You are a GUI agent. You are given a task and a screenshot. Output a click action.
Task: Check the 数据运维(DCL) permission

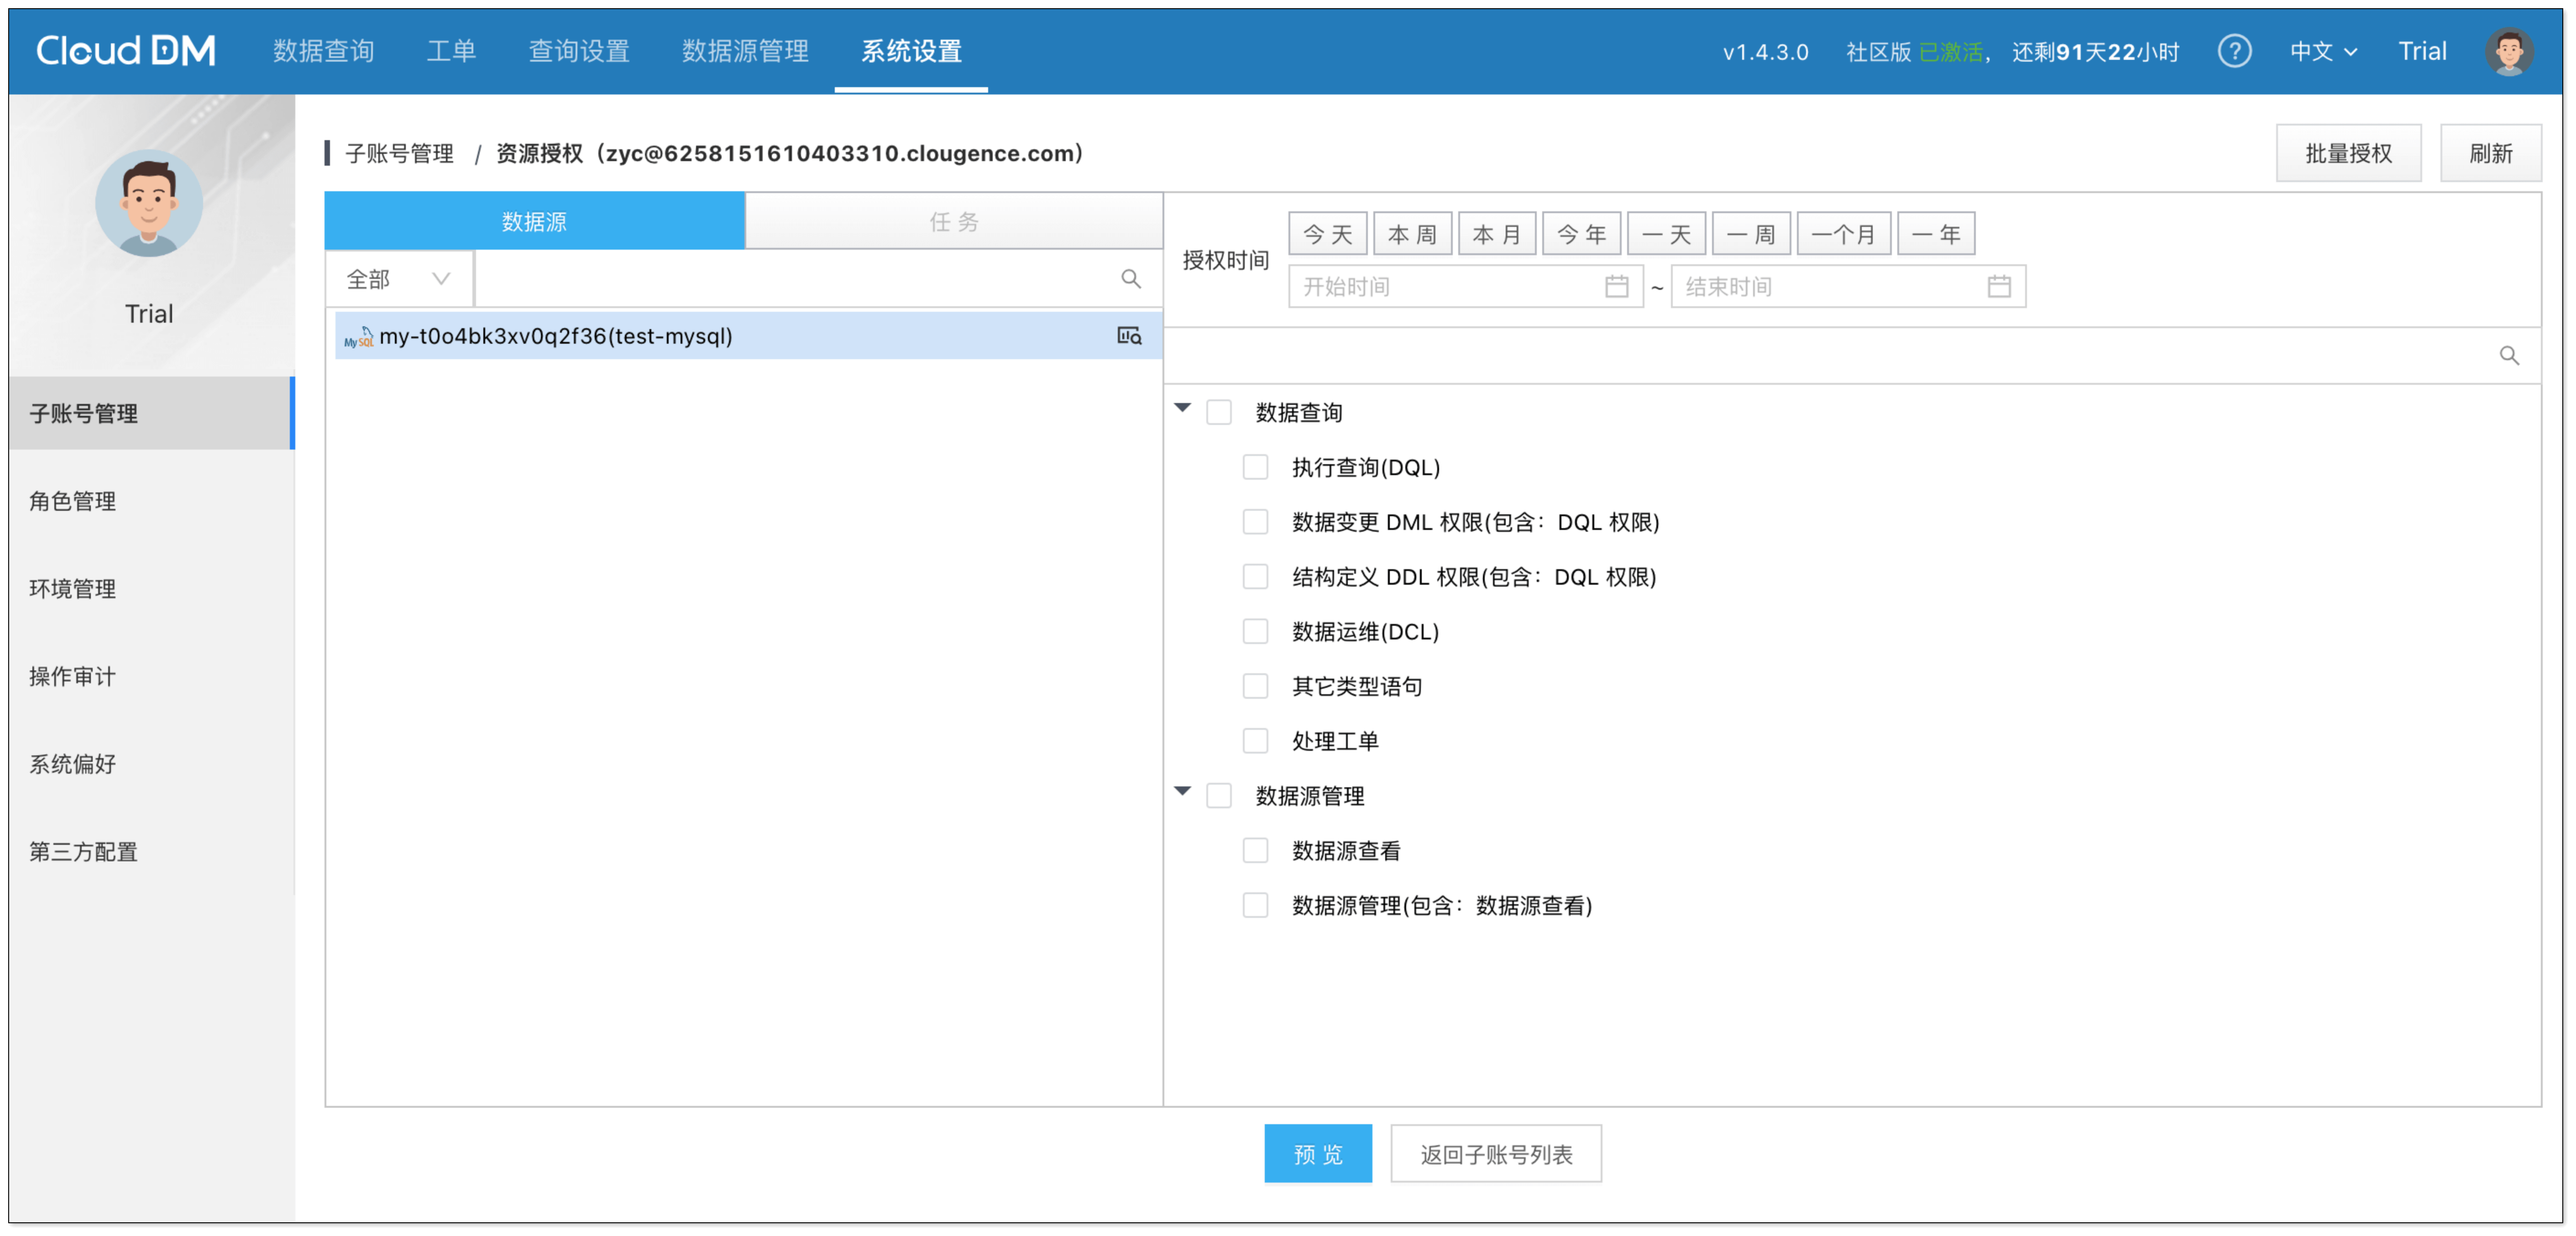click(x=1254, y=631)
